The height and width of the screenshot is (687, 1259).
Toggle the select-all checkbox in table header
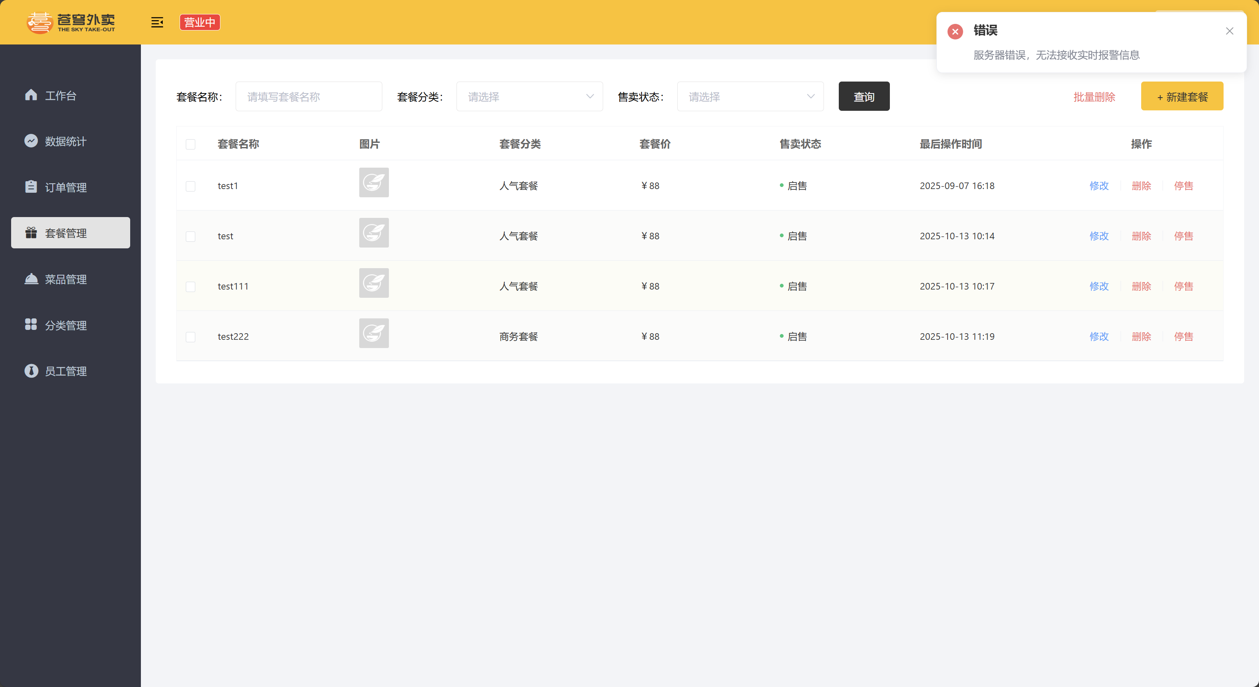[x=191, y=144]
